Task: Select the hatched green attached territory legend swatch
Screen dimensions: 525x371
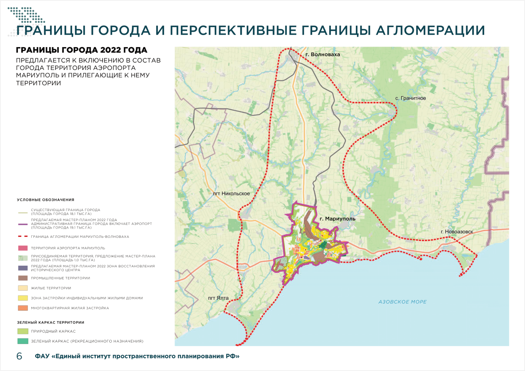Action: 22,258
